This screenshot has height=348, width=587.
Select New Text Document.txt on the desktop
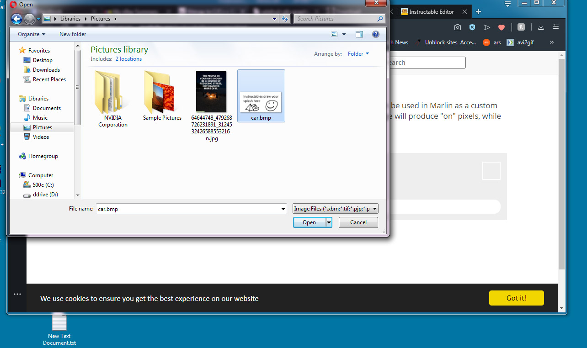point(59,330)
